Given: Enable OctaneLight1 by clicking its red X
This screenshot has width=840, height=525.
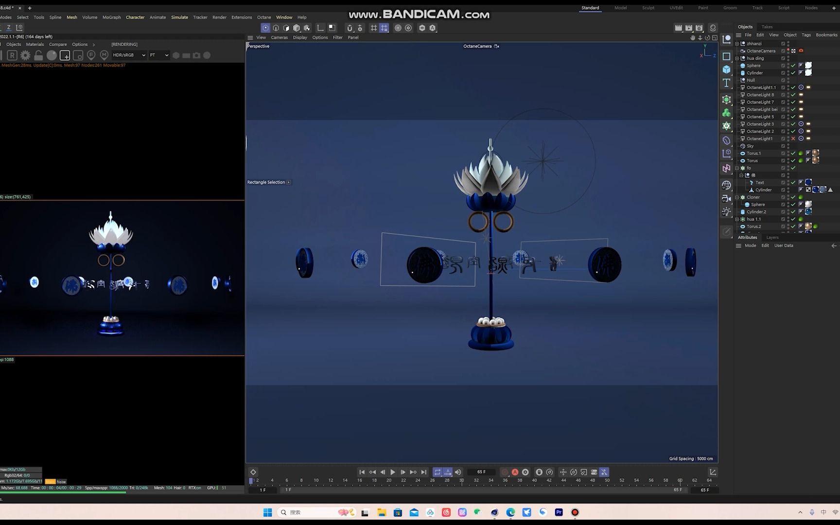Looking at the screenshot, I should (x=793, y=139).
